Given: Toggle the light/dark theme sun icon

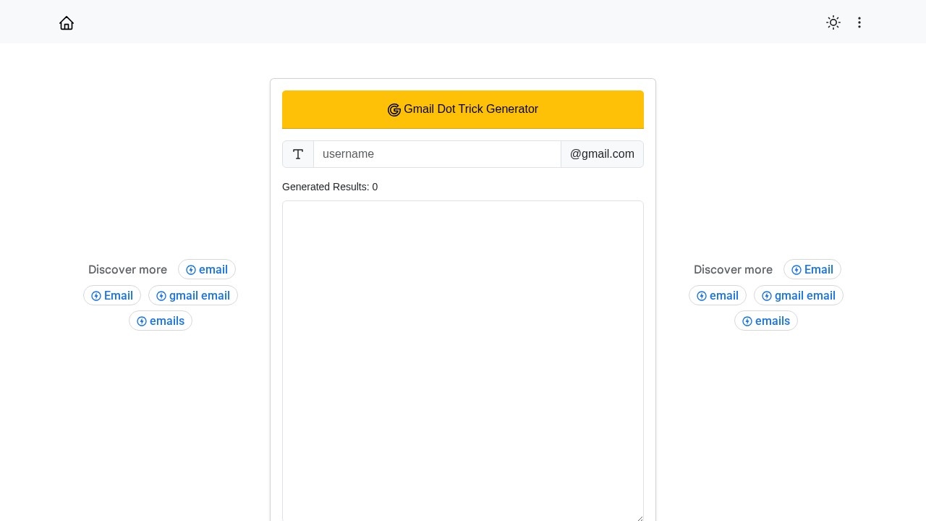Looking at the screenshot, I should click(x=833, y=22).
